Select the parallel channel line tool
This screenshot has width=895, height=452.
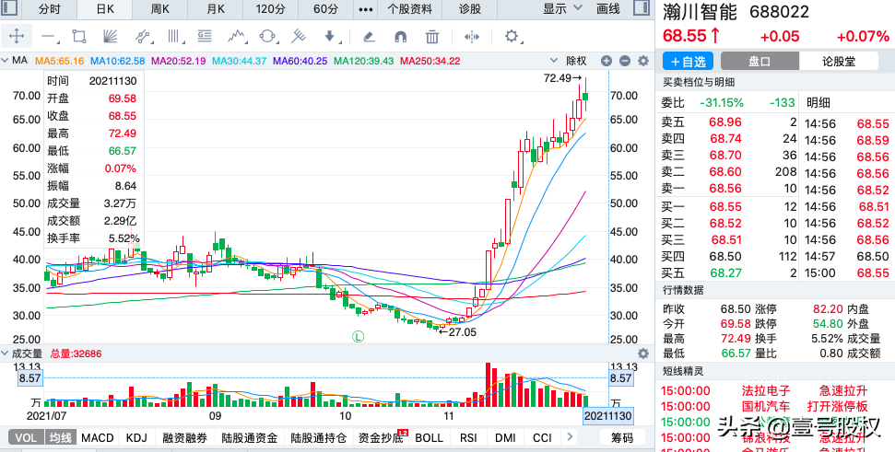(x=143, y=37)
